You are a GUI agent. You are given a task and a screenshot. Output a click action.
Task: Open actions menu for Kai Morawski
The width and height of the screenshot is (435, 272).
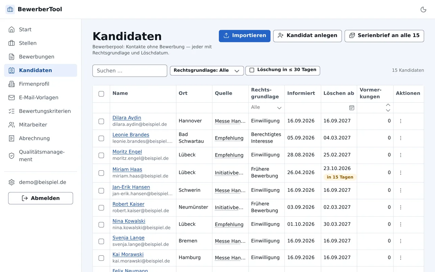[x=401, y=258]
